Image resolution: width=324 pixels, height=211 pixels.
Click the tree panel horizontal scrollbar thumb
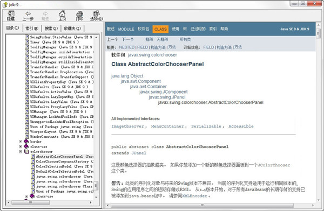(x=31, y=202)
